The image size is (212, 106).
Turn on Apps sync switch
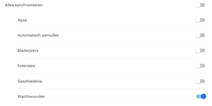(x=200, y=20)
